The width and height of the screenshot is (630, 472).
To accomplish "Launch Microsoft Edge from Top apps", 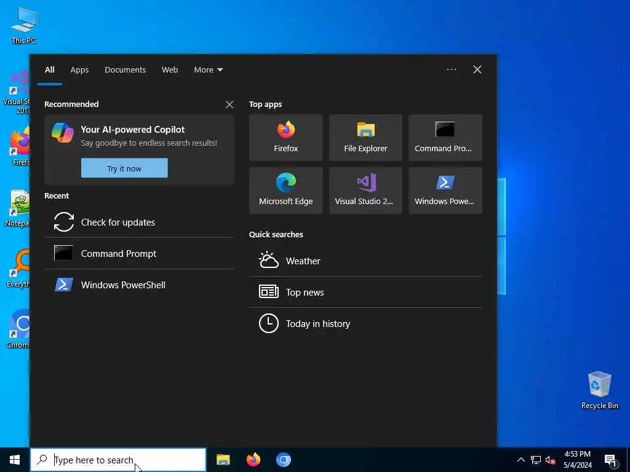I will tap(285, 191).
